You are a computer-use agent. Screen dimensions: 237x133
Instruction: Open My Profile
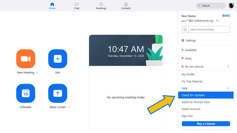pos(206,74)
